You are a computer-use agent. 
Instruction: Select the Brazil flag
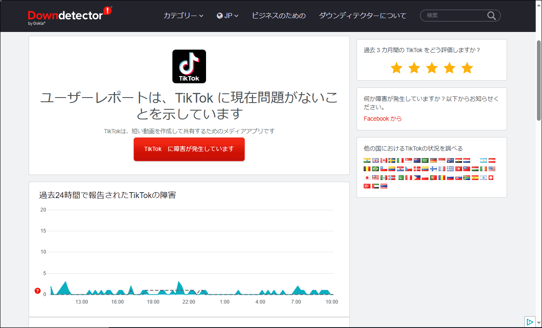(375, 169)
